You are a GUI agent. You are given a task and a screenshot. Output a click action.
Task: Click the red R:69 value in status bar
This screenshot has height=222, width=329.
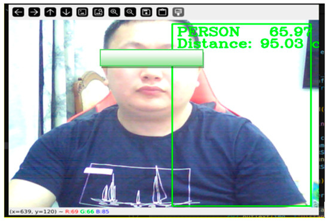pos(72,211)
